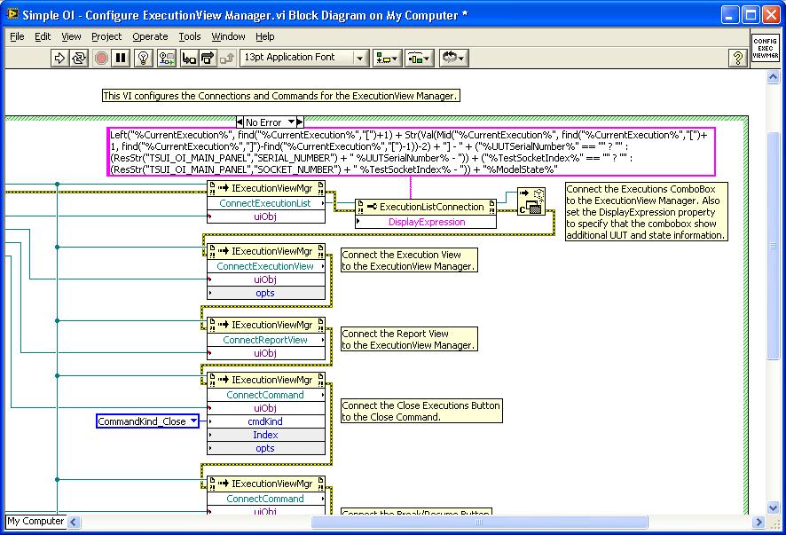786x535 pixels.
Task: Click the horizontal scrollbar right arrow
Action: (758, 522)
